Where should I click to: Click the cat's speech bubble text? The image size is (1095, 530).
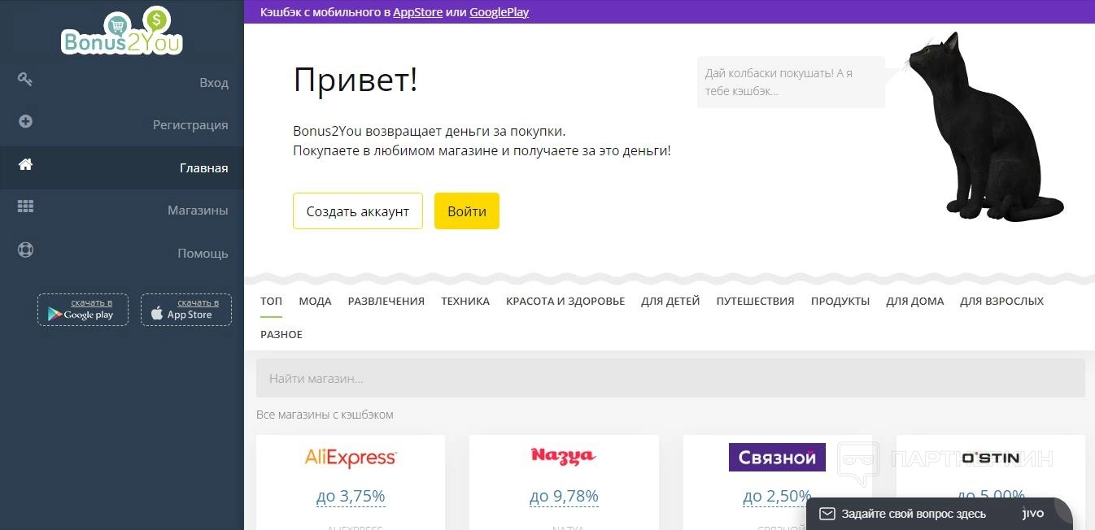(779, 82)
